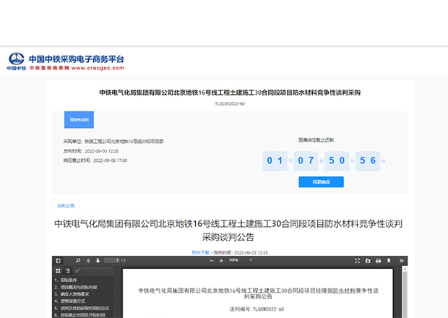Click the blue 竞争性谈判 badge
Image resolution: width=448 pixels, height=318 pixels.
(x=79, y=120)
